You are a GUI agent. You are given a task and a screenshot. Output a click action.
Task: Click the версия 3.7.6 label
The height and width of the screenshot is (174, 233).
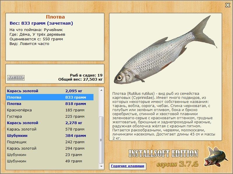177,164
